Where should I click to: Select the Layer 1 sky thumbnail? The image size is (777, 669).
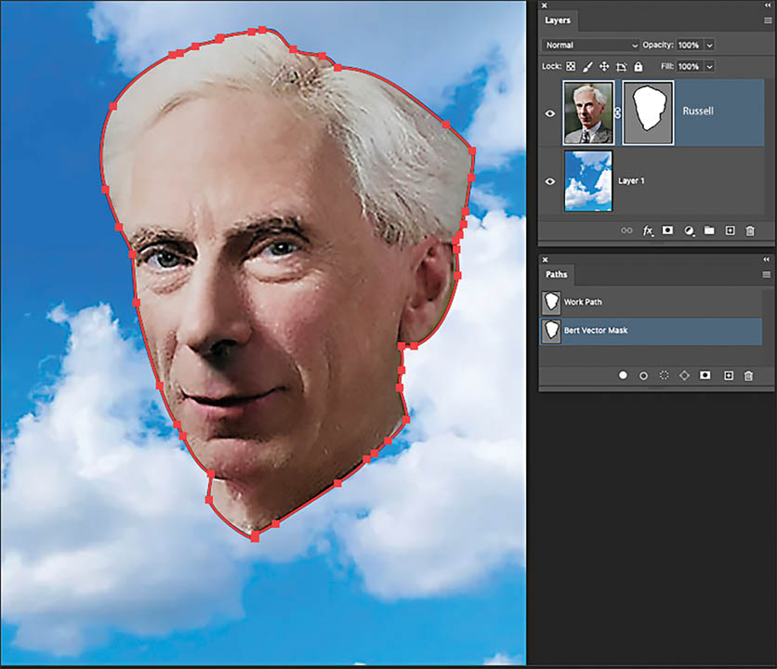588,181
